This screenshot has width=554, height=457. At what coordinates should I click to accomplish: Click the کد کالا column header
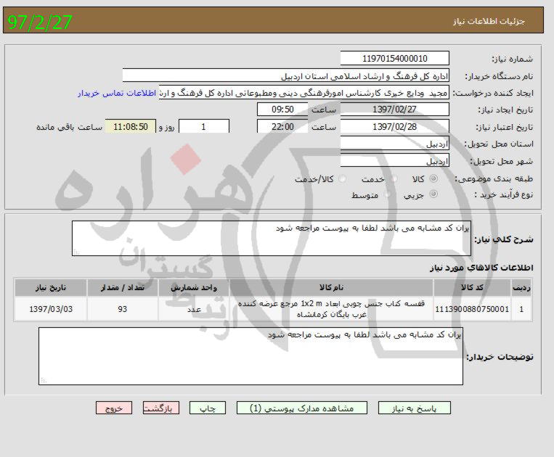click(472, 287)
